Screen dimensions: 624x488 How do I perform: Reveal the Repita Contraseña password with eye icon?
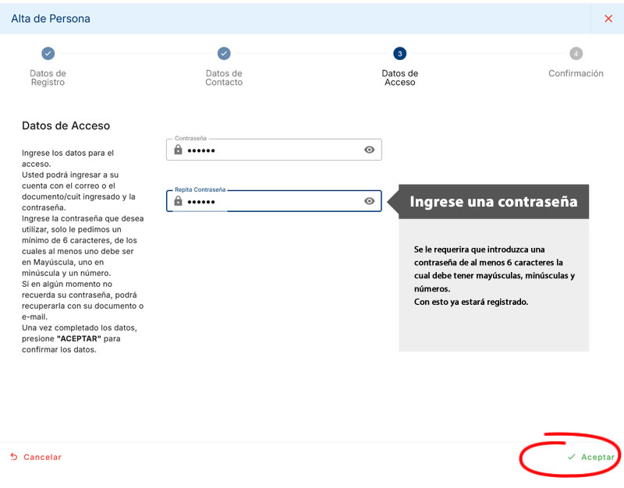pos(370,201)
